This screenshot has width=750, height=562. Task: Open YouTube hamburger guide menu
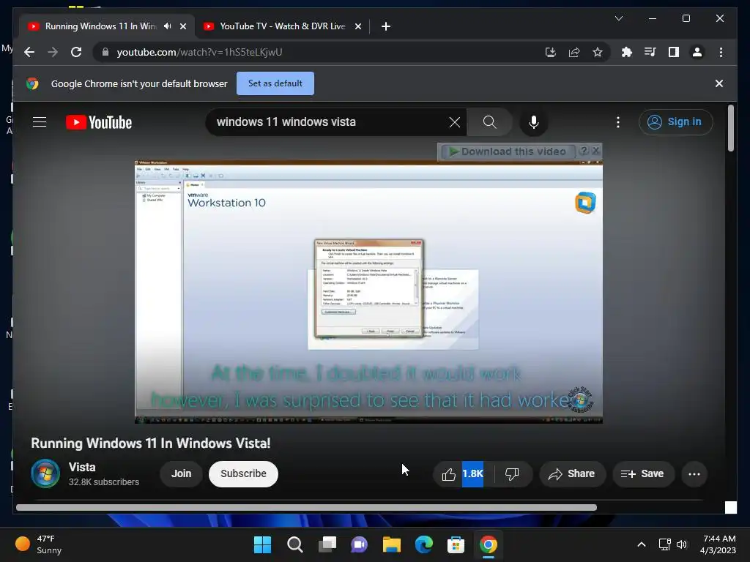[40, 122]
